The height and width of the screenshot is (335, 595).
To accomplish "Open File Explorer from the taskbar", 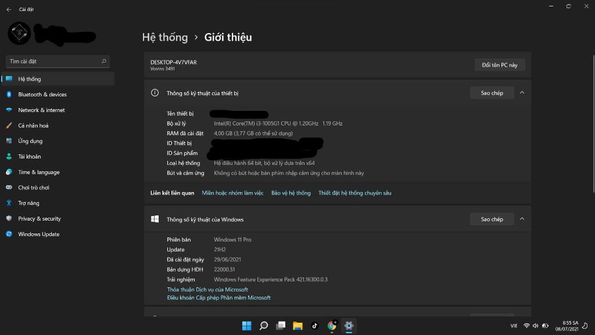I will tap(297, 326).
